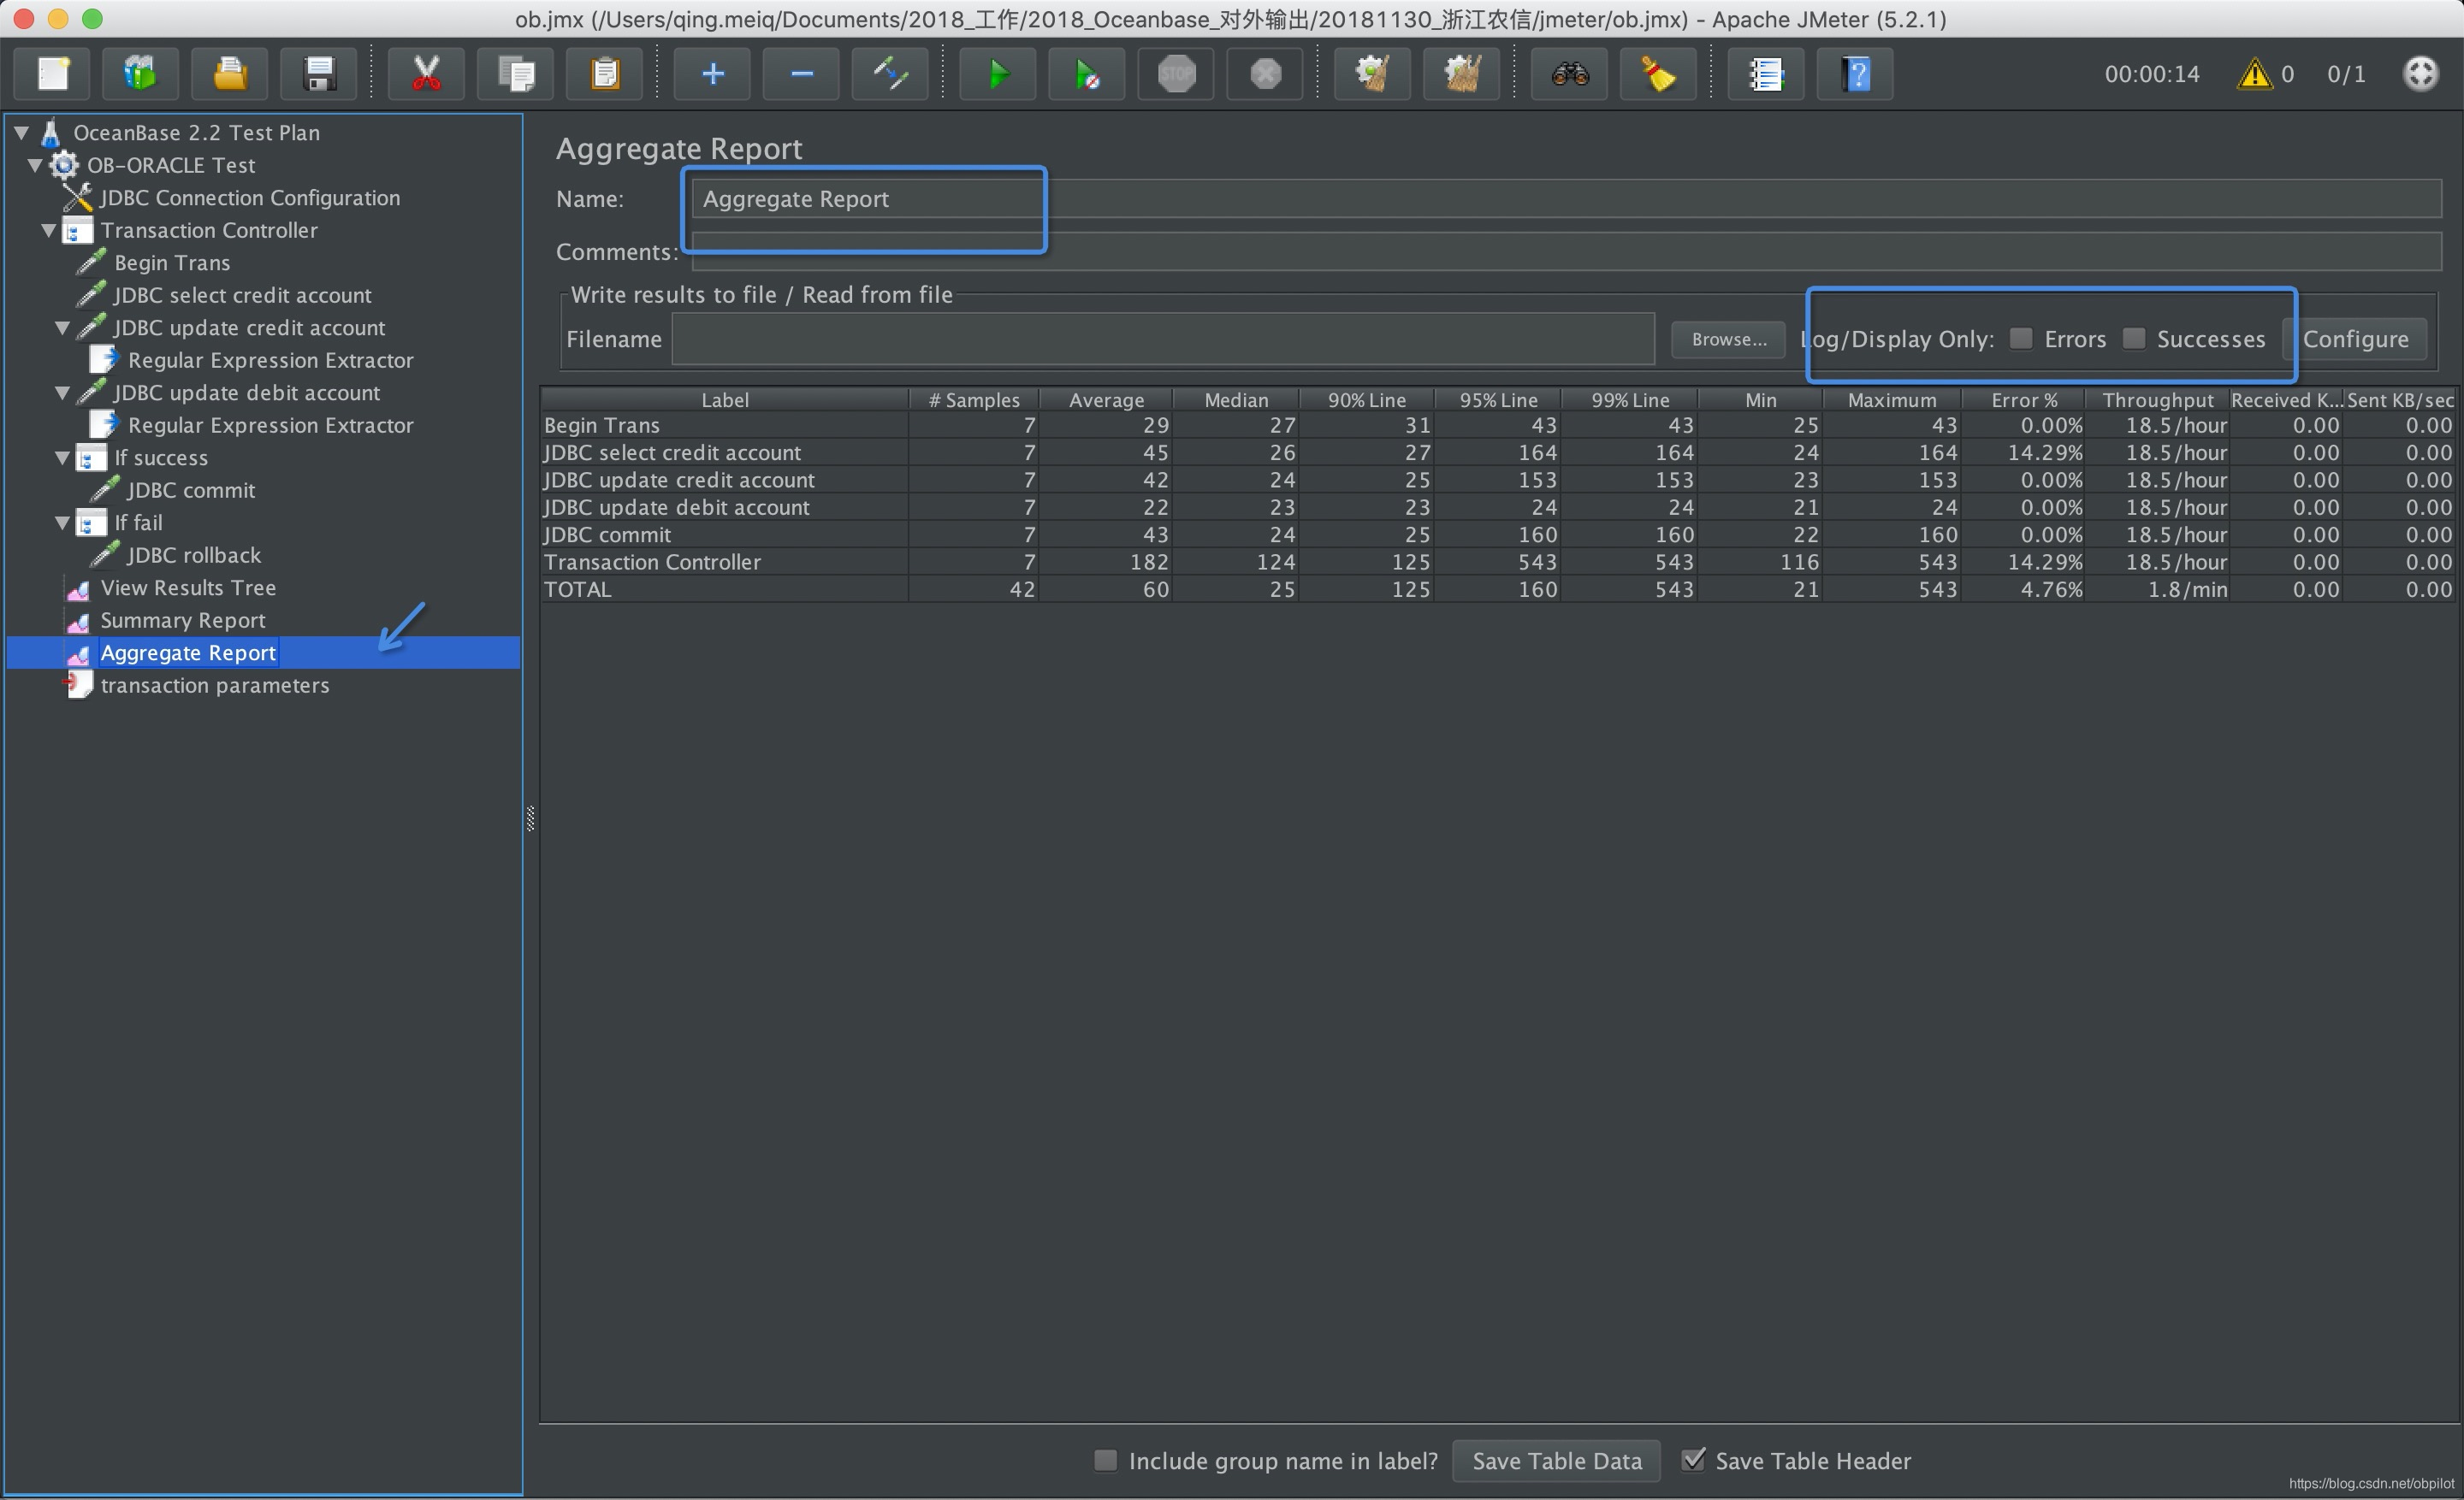Image resolution: width=2464 pixels, height=1500 pixels.
Task: Collapse JDBC update credit account node
Action: click(x=62, y=328)
